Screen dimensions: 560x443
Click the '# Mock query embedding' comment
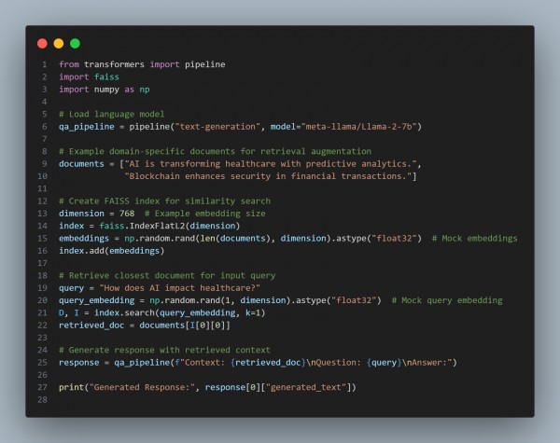click(447, 300)
